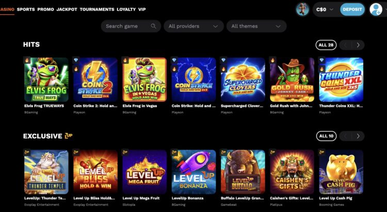Select the JACKPOT menu item
387x212 pixels.
pyautogui.click(x=67, y=9)
